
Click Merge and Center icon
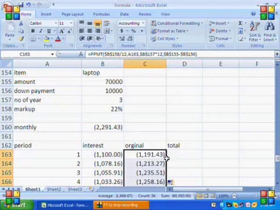[x=107, y=31]
